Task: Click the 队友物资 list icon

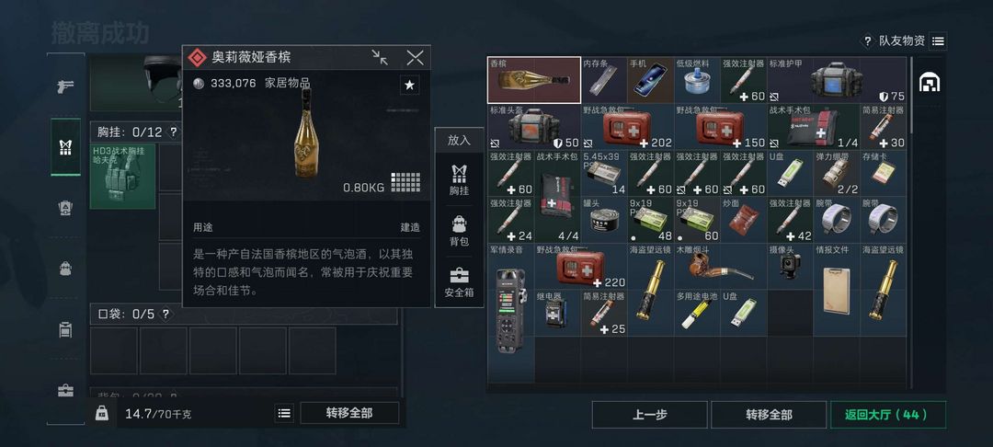Action: [939, 41]
